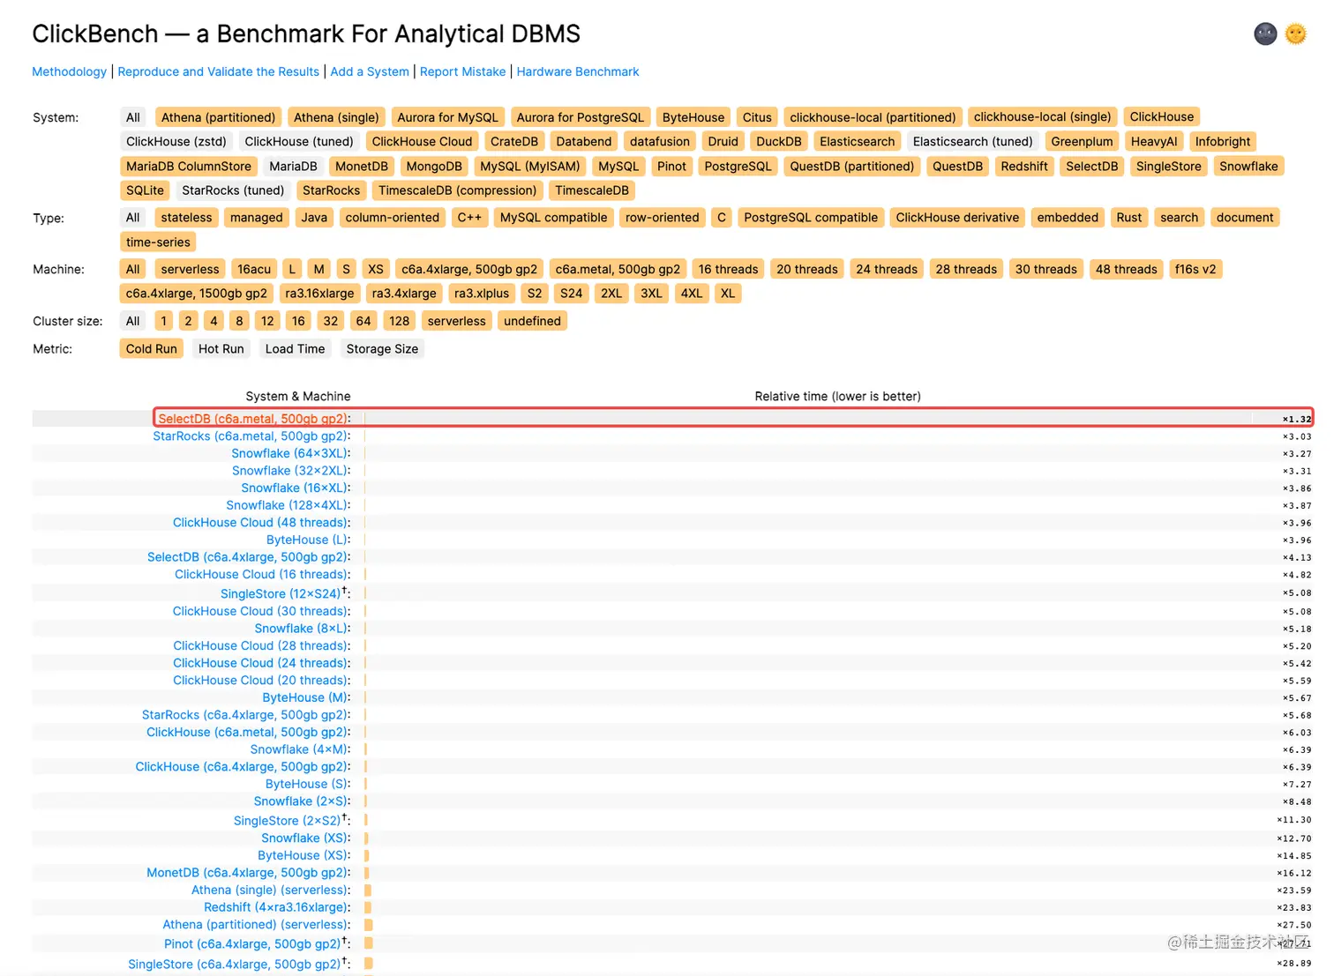Screen dimensions: 1334x976
Task: Toggle the DuckDB system filter
Action: 779,141
